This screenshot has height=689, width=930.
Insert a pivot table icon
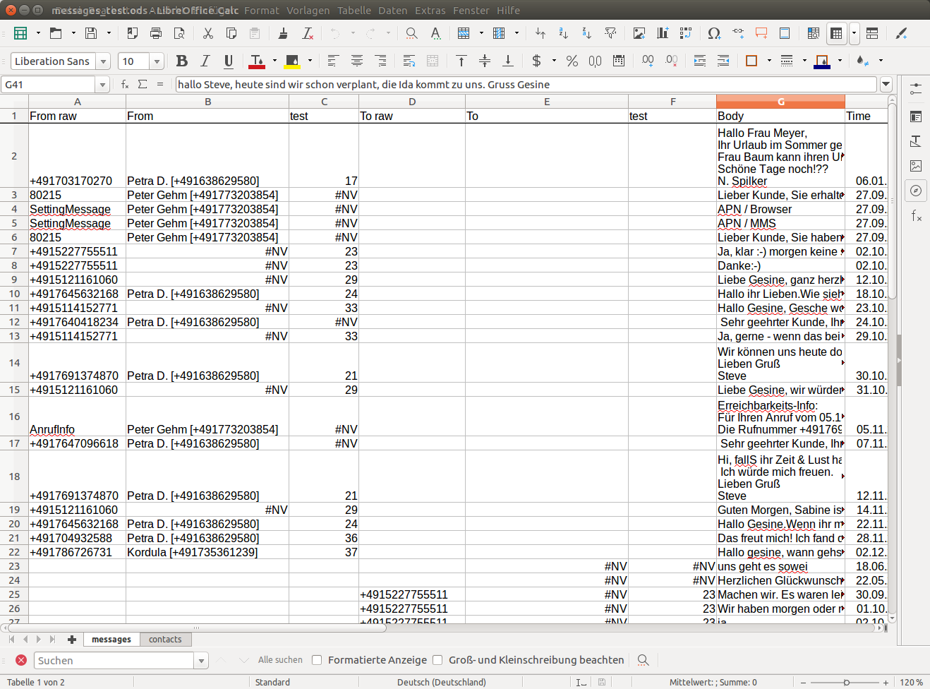click(686, 33)
